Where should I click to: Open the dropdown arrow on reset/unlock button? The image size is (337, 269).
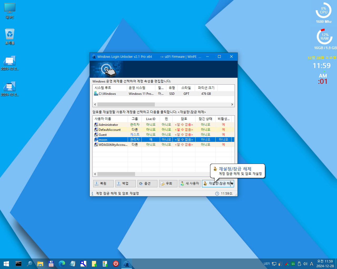point(232,184)
